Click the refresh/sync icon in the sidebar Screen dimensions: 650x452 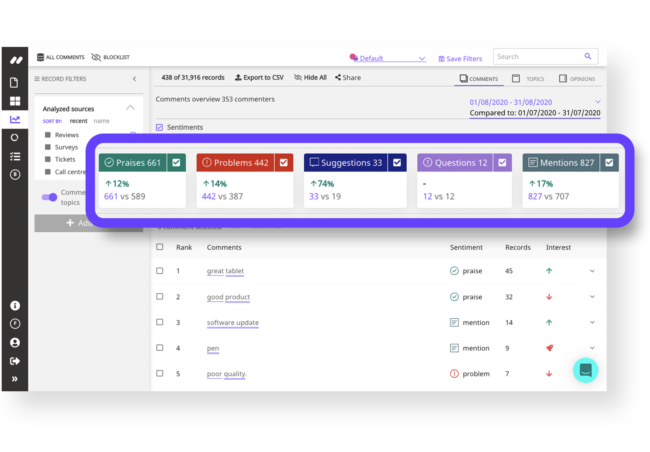click(15, 137)
